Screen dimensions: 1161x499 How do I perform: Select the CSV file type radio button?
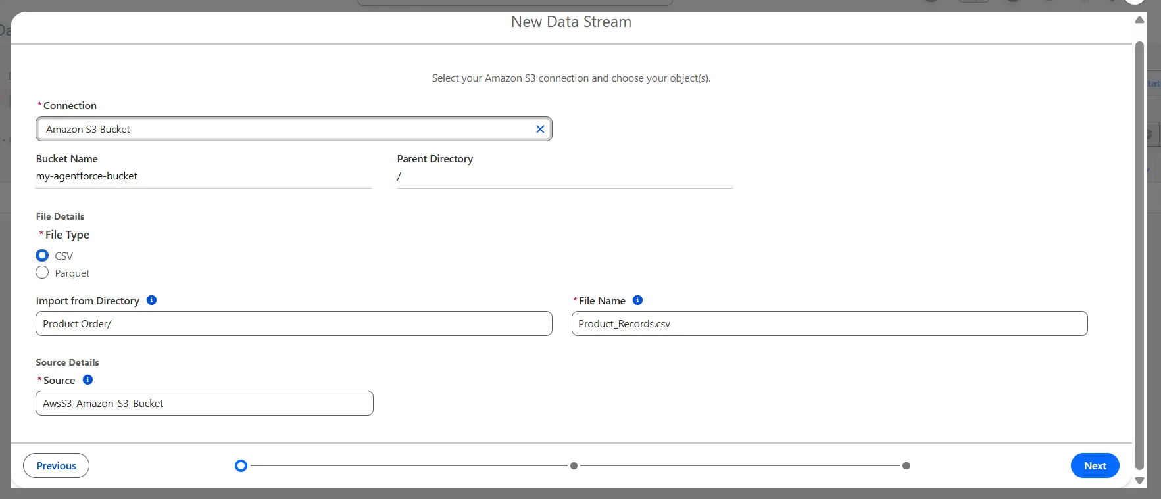point(42,256)
